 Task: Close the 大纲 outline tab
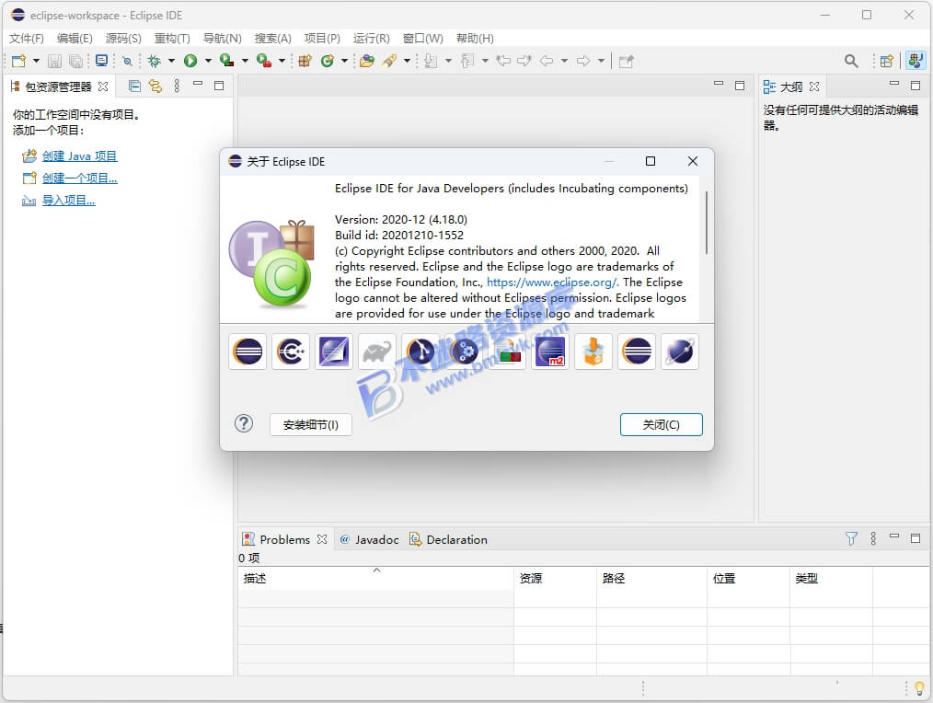coord(814,86)
